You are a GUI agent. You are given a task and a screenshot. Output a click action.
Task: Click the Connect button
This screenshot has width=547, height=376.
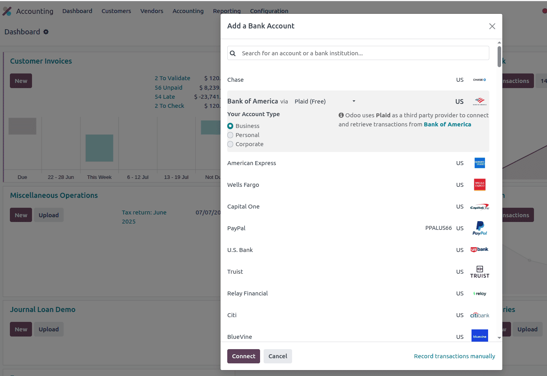(243, 356)
